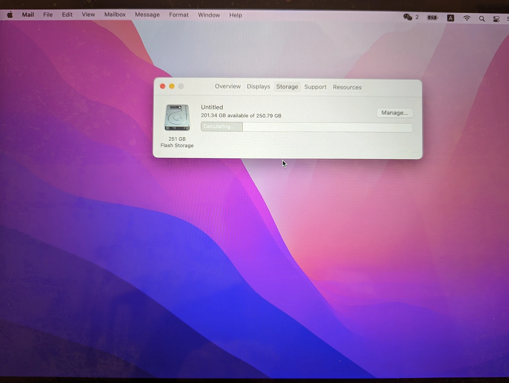This screenshot has width=509, height=383.
Task: Launch Spotlight search magnifier
Action: [481, 19]
